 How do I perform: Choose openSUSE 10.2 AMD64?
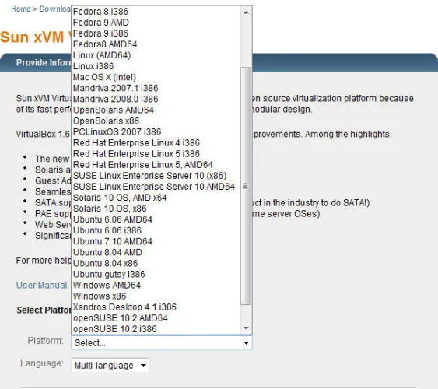tap(156, 317)
